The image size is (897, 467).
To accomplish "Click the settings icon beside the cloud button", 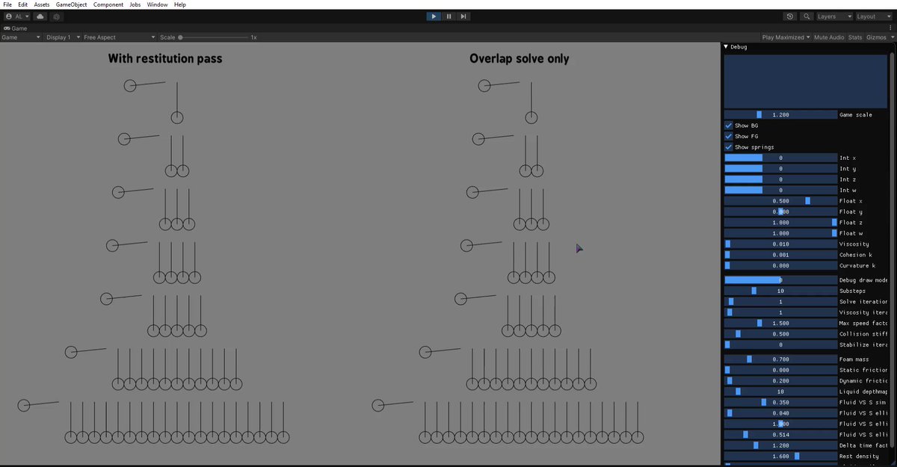I will point(56,16).
